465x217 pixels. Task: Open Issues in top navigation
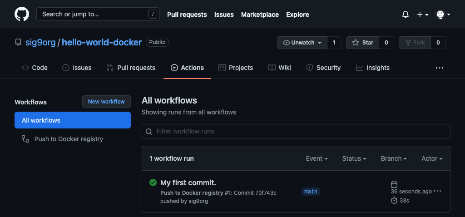(x=224, y=14)
